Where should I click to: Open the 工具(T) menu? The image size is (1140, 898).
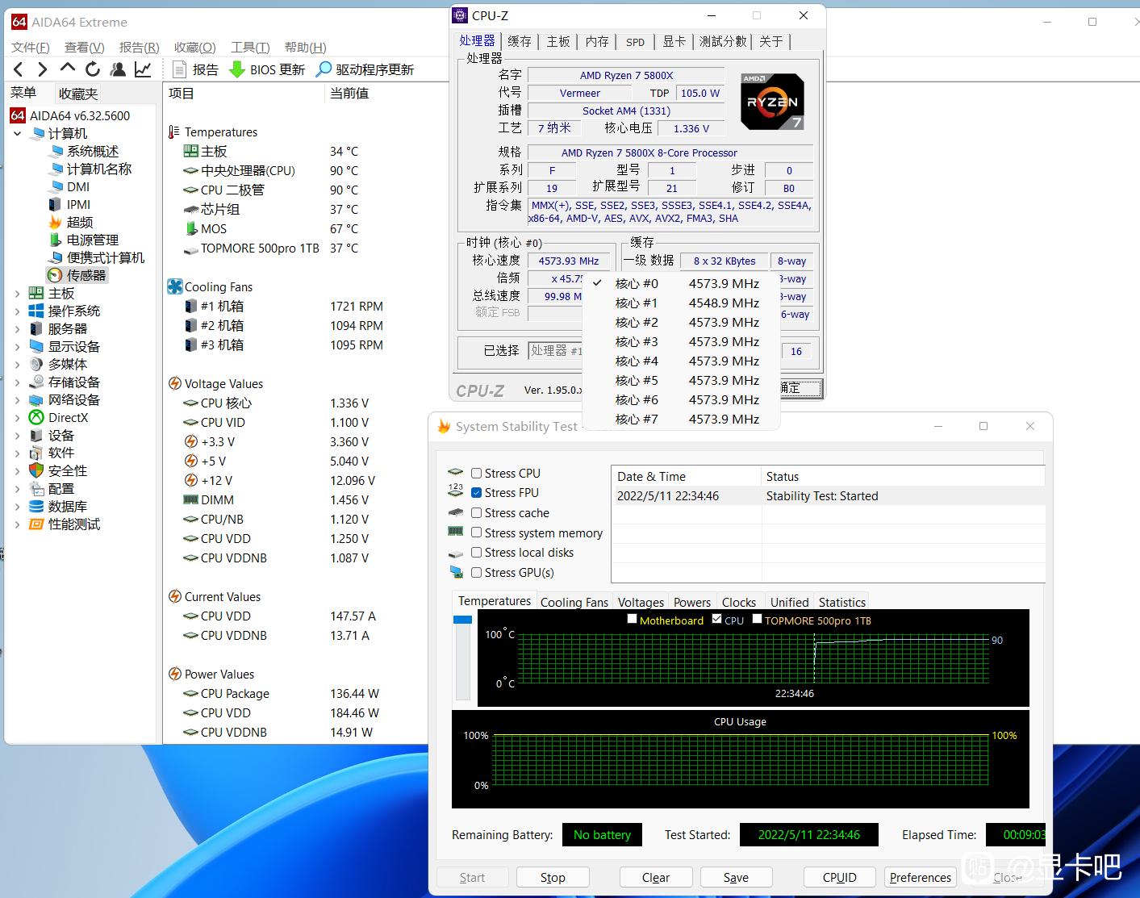click(250, 47)
